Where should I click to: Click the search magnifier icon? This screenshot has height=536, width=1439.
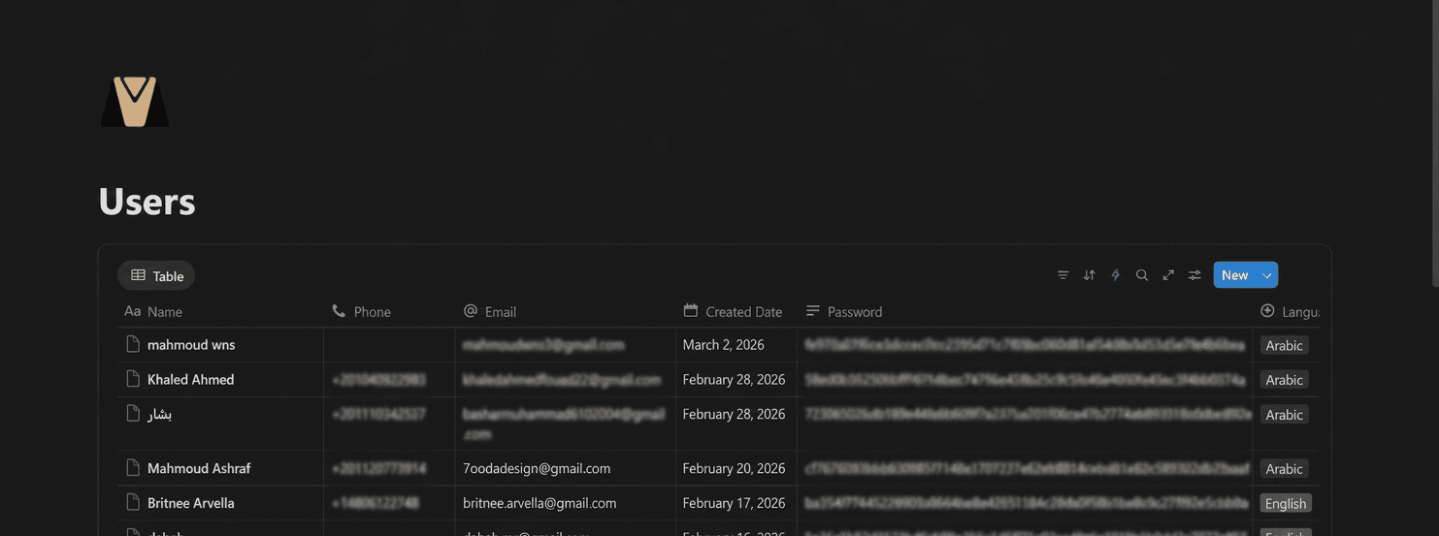[x=1141, y=275]
